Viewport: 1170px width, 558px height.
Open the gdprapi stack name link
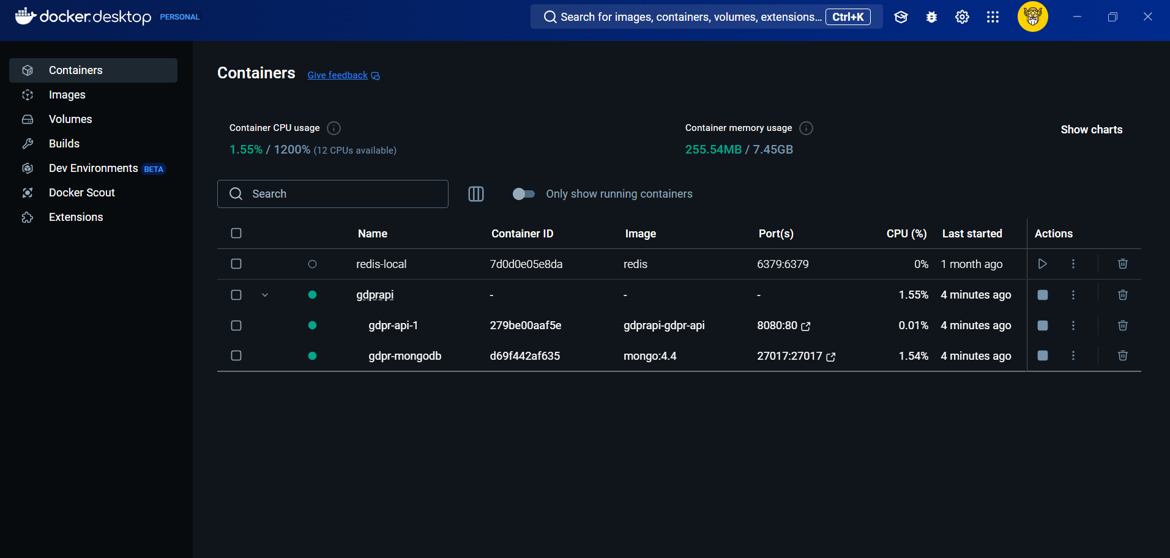click(374, 295)
